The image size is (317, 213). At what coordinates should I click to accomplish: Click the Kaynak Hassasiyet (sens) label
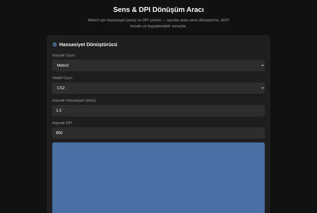point(74,100)
